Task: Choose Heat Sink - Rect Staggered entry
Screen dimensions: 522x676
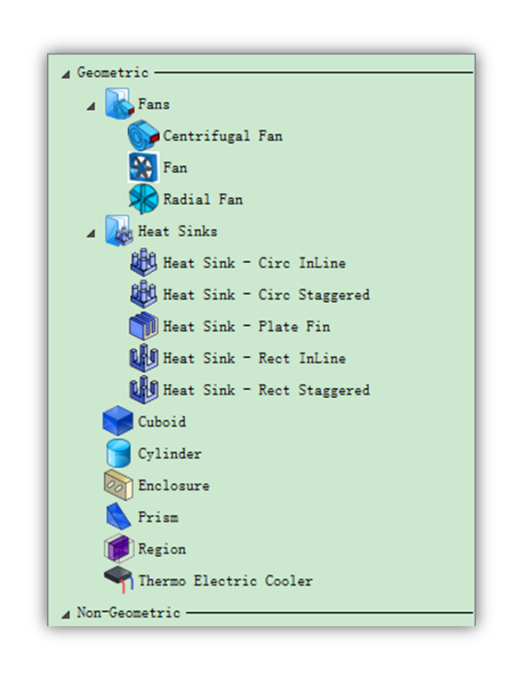Action: [x=267, y=390]
